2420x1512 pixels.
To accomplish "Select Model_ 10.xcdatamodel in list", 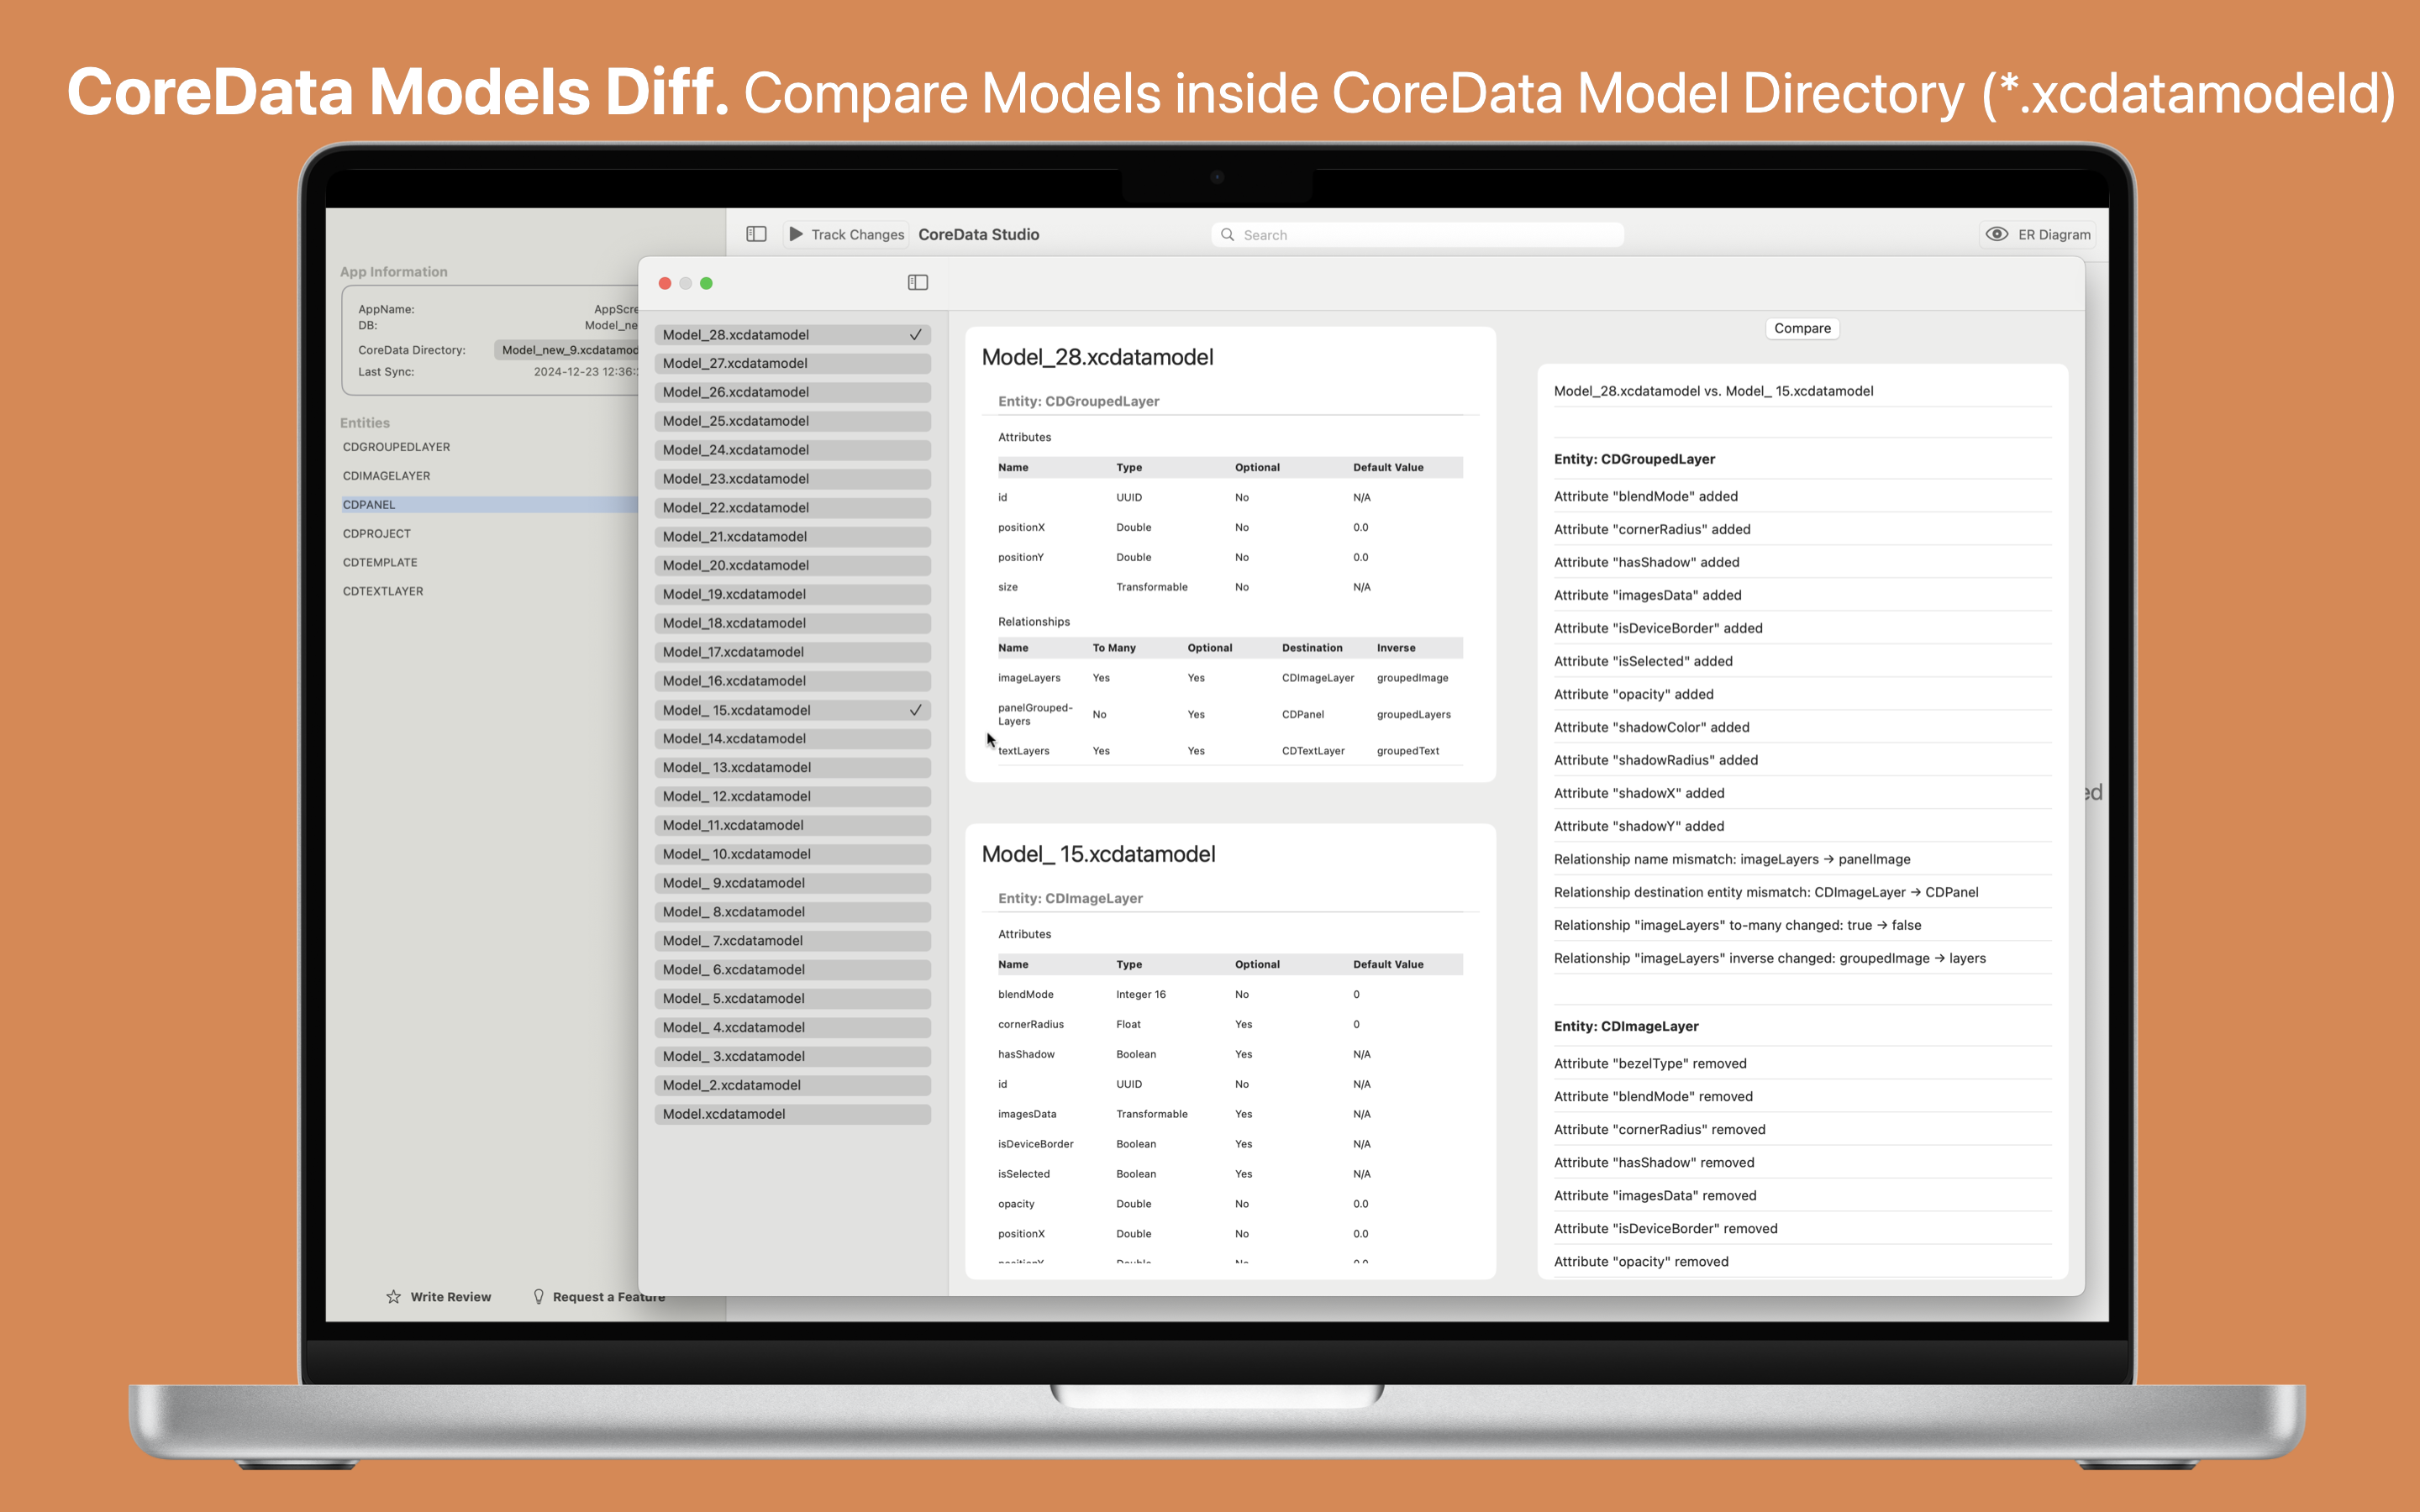I will pyautogui.click(x=792, y=854).
